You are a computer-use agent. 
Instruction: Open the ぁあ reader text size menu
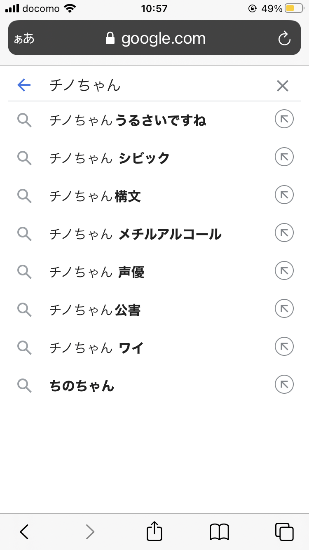24,39
